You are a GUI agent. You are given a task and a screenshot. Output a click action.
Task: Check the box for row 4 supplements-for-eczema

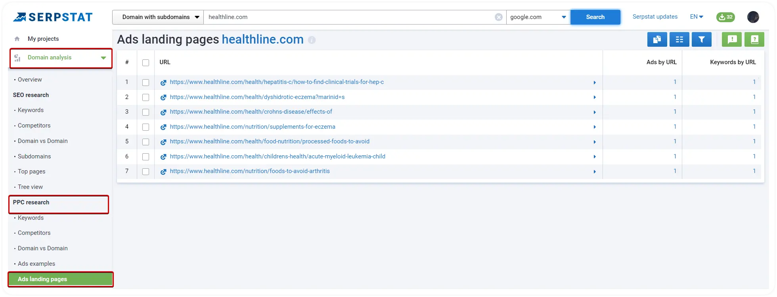pos(145,127)
